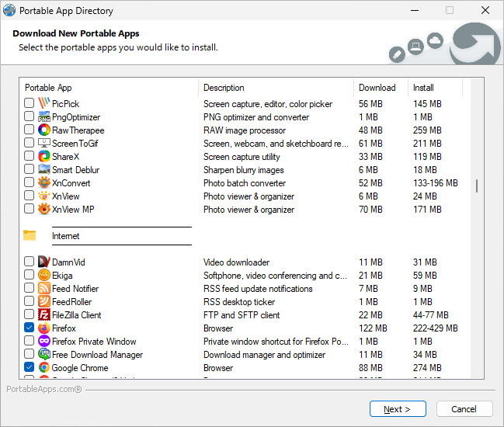504x427 pixels.
Task: Click the Cancel button
Action: (x=464, y=409)
